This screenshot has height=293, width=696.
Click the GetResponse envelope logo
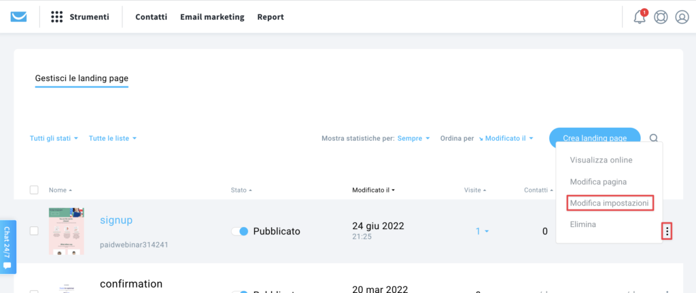(x=18, y=17)
